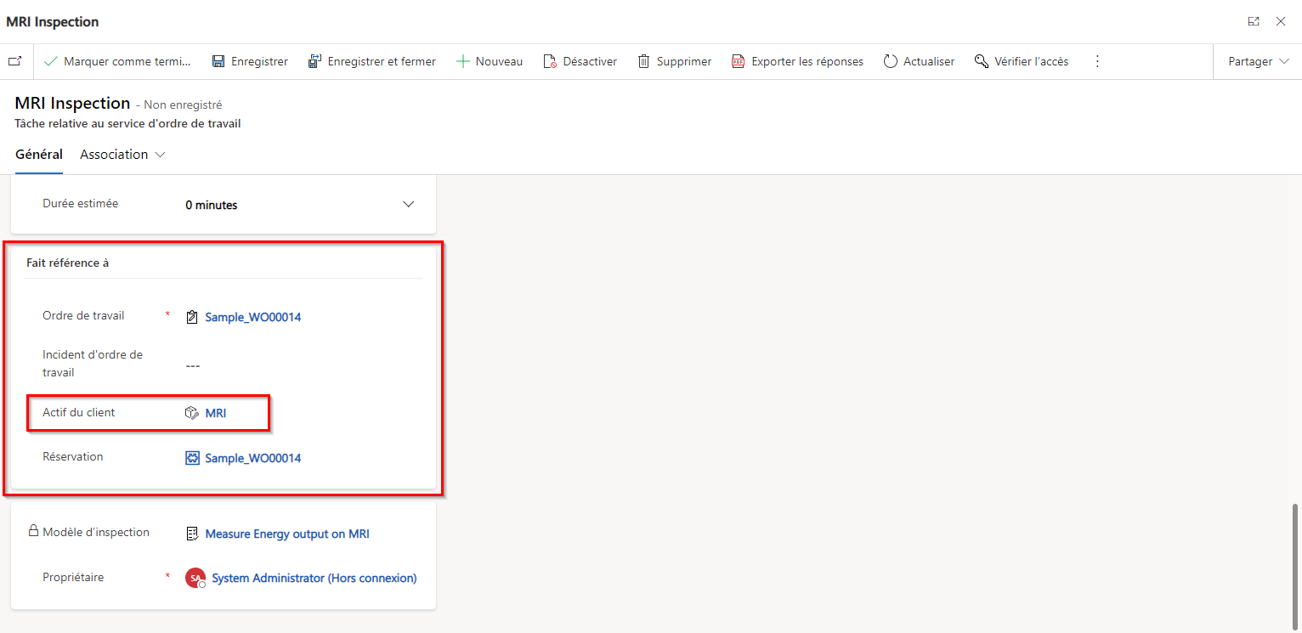Expand the Durée estimée dropdown
Image resolution: width=1302 pixels, height=633 pixels.
409,204
